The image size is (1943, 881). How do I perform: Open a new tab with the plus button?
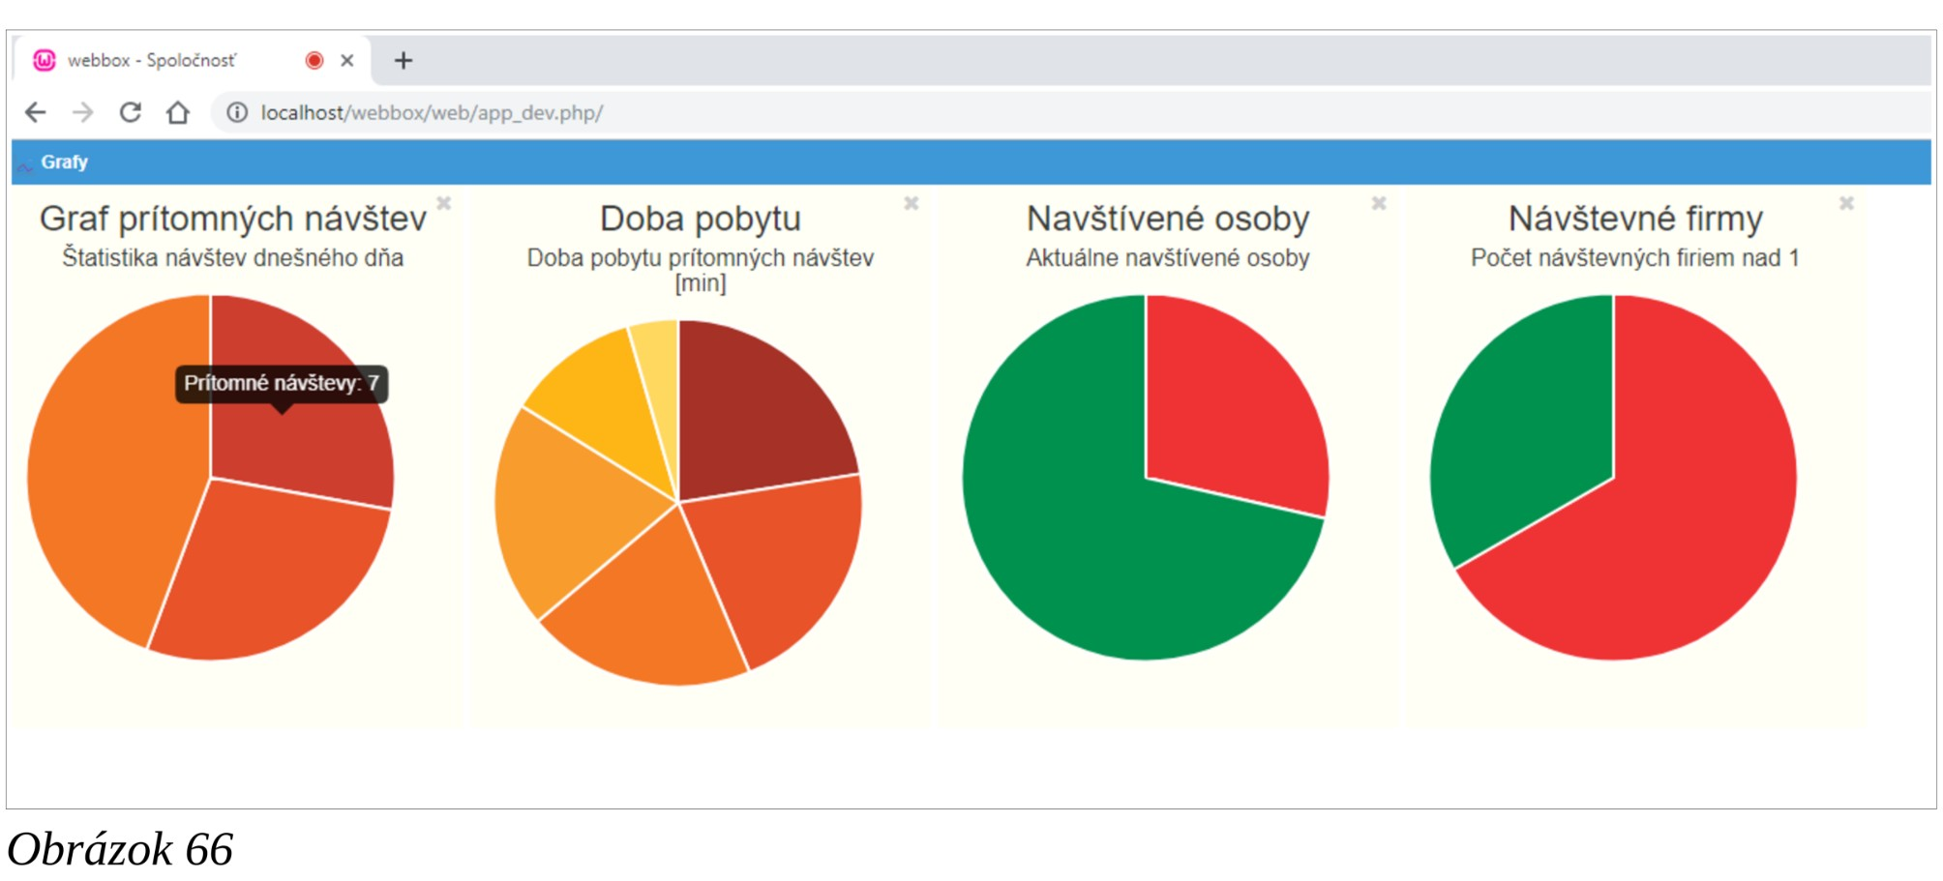pyautogui.click(x=404, y=61)
